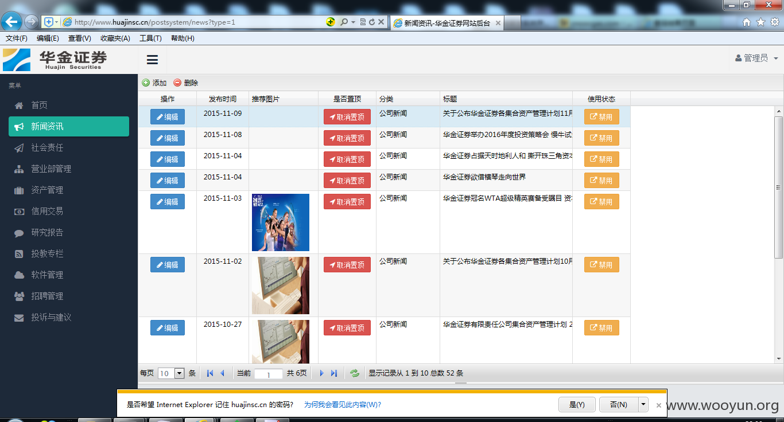
Task: Refresh the table with green reload icon
Action: point(355,373)
